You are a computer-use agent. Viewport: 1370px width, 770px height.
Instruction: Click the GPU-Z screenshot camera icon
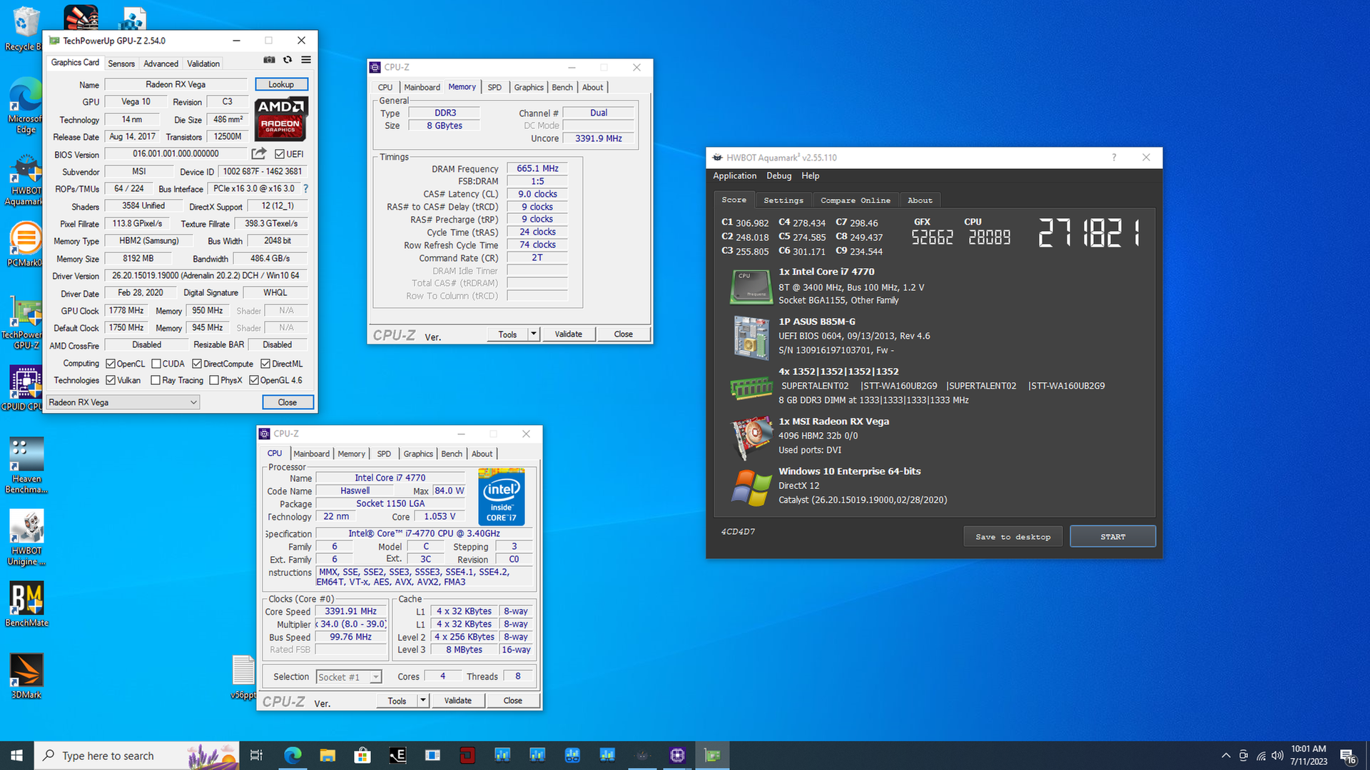click(269, 60)
